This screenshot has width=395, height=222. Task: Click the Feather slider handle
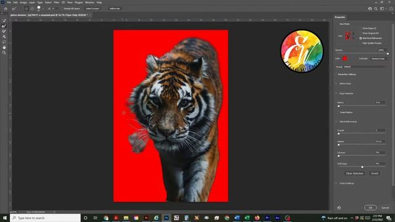(339, 145)
